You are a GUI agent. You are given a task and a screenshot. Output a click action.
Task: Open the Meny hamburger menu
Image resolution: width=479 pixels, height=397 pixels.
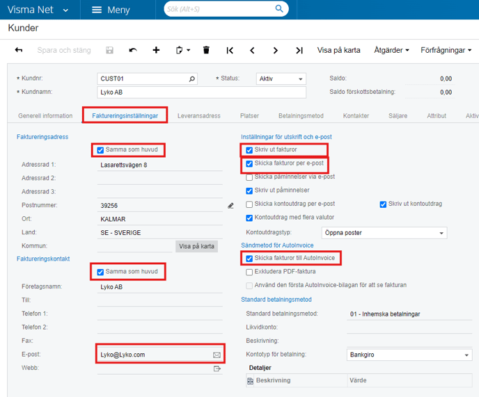coord(111,10)
